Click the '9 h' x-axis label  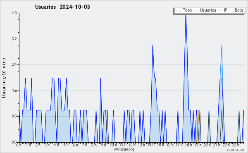pos(103,145)
